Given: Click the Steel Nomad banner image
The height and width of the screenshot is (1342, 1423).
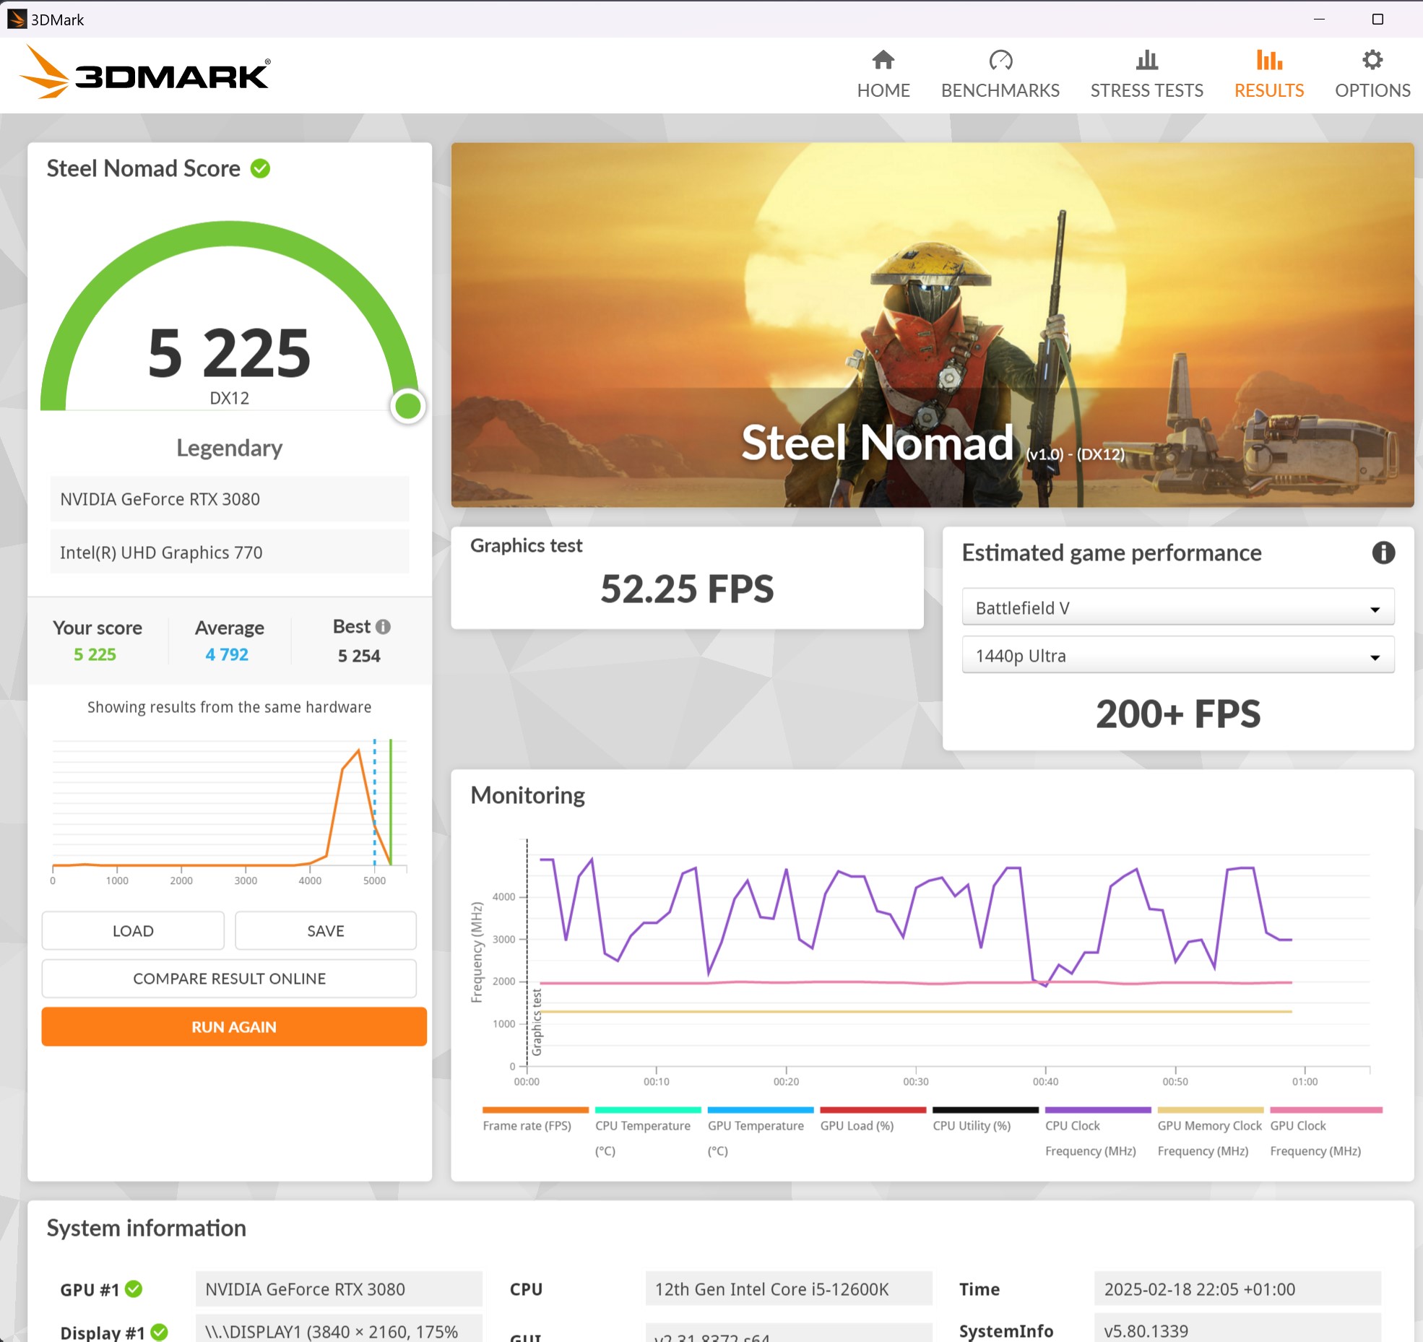Looking at the screenshot, I should pyautogui.click(x=932, y=324).
